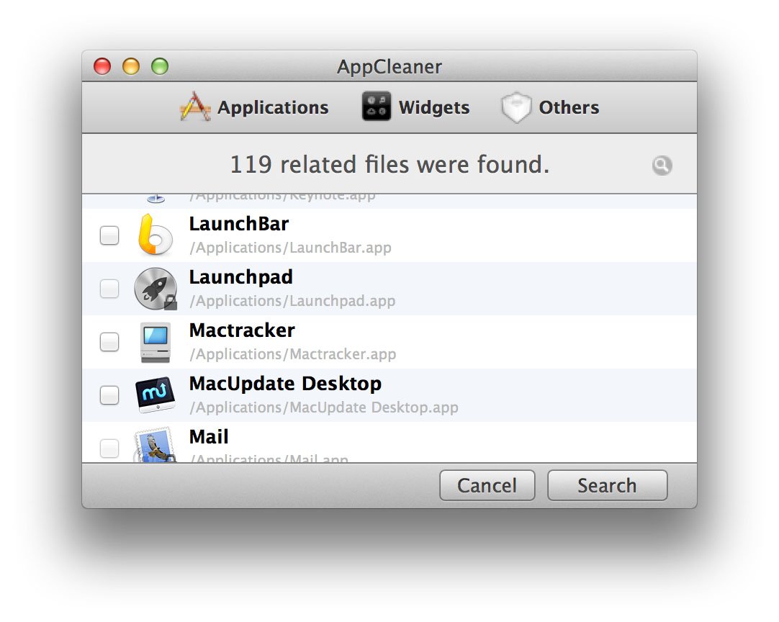
Task: Click the Widgets dashboard icon
Action: tap(376, 107)
